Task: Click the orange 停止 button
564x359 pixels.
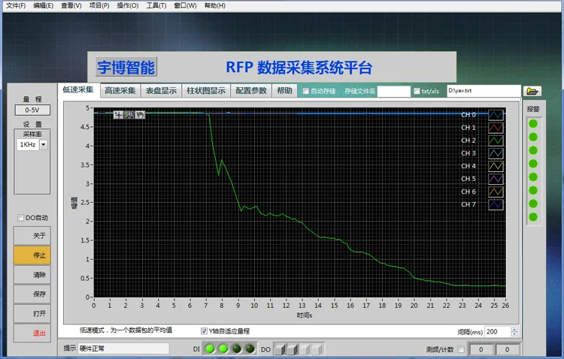Action: click(32, 255)
